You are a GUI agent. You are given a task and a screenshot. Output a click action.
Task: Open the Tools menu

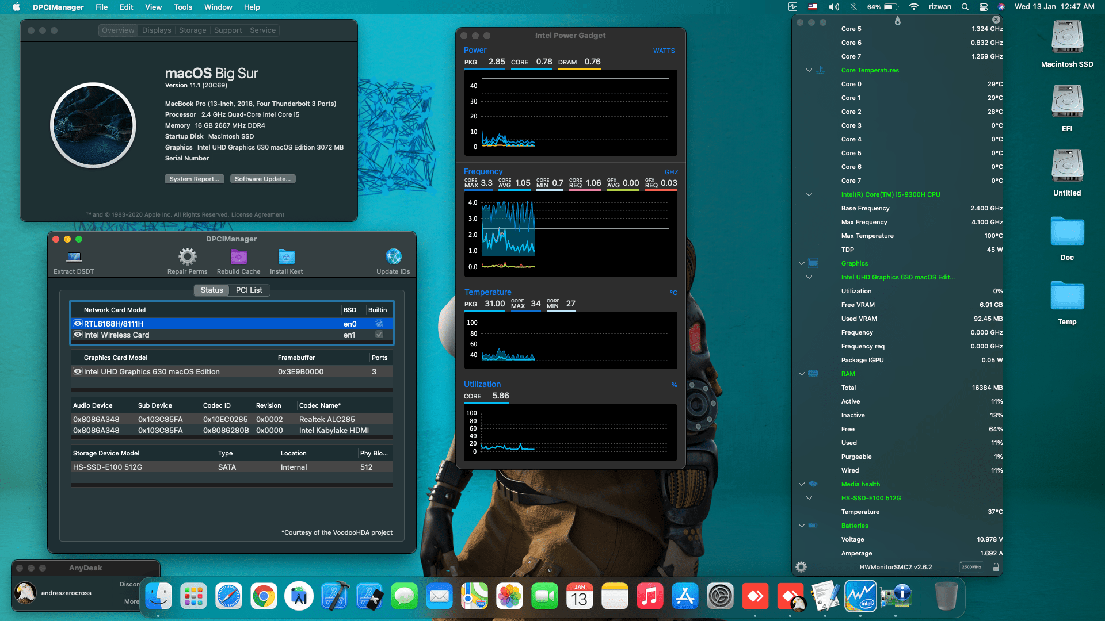coord(183,7)
